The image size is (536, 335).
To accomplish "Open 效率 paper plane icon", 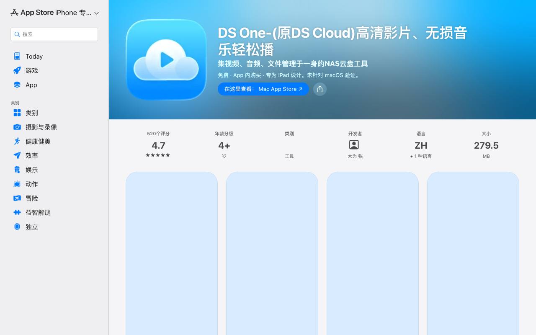I will coord(17,155).
